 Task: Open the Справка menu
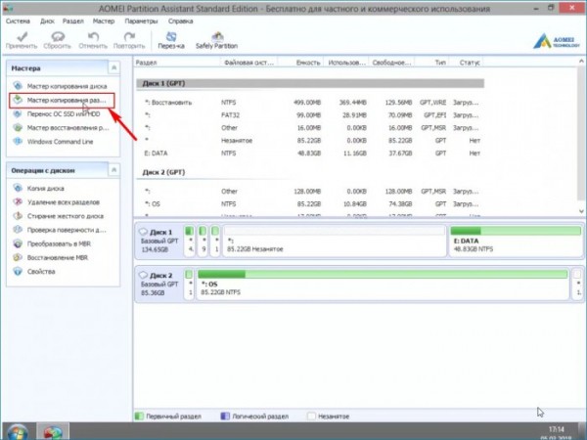181,21
